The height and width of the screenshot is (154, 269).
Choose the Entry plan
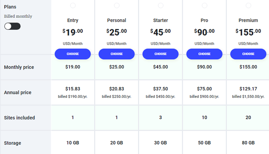[x=73, y=54]
